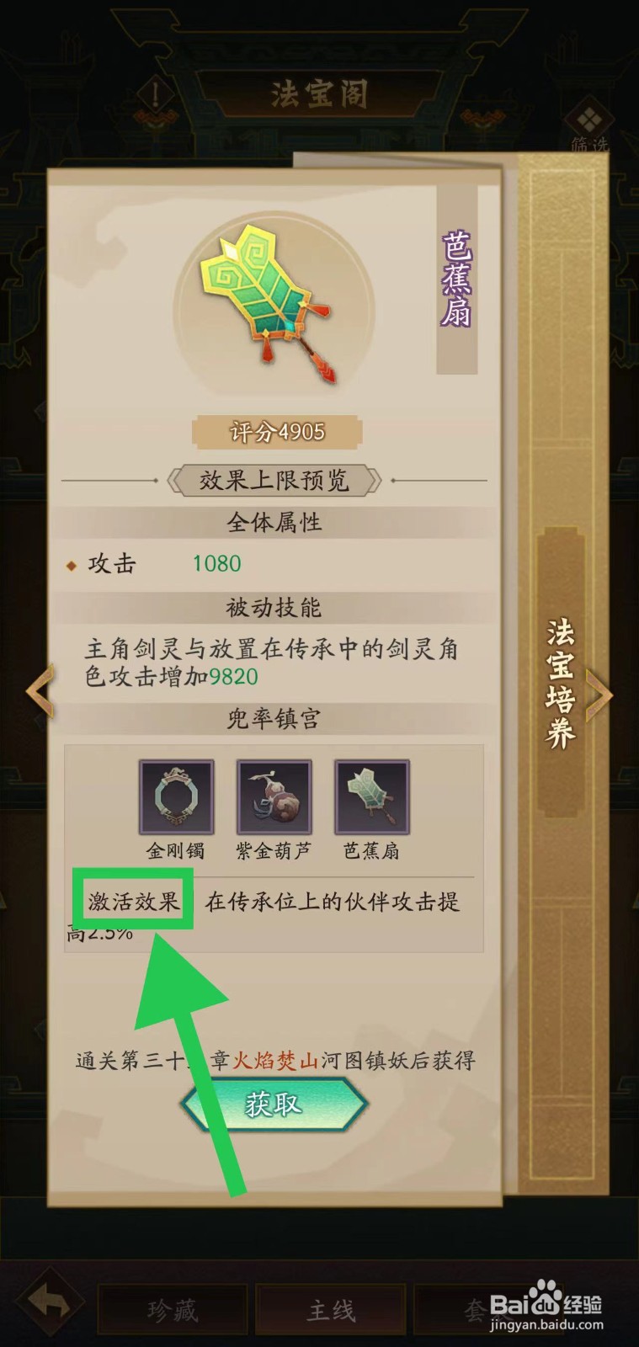This screenshot has width=639, height=1347.
Task: Switch to the 珍藏 bottom tab
Action: [172, 1309]
